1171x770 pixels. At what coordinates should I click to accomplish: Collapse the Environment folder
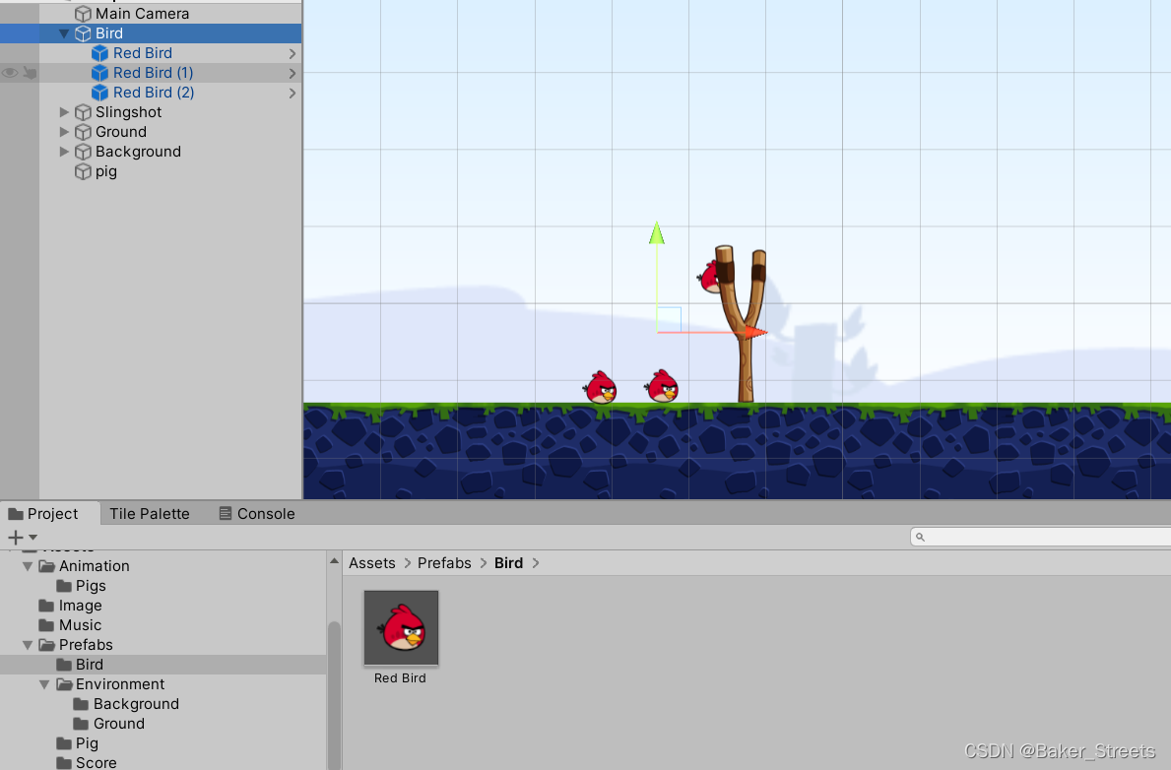[44, 685]
